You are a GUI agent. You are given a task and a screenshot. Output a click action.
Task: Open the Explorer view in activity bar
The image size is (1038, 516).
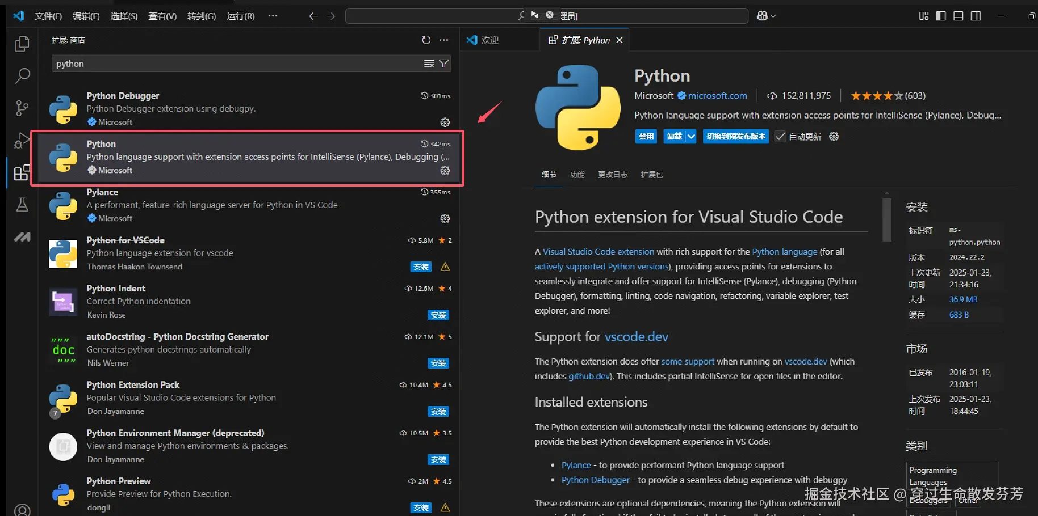(x=22, y=44)
